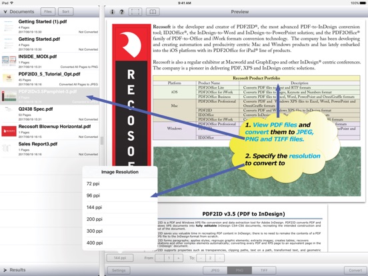Open the 144 ppi resolution dropdown
Image resolution: width=368 pixels, height=276 pixels.
120,258
